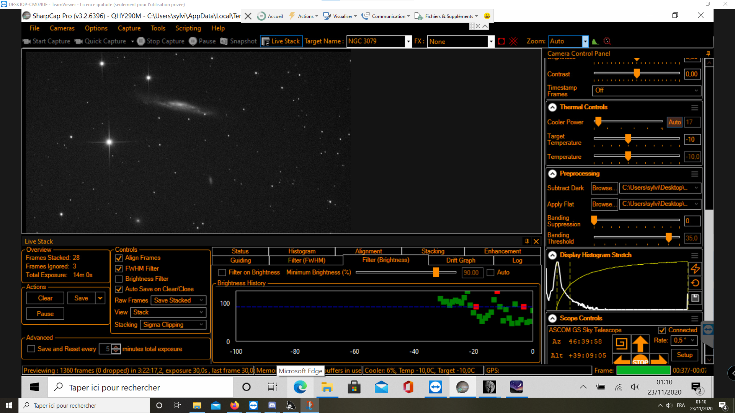Image resolution: width=735 pixels, height=413 pixels.
Task: Open the FX None dropdown
Action: (491, 41)
